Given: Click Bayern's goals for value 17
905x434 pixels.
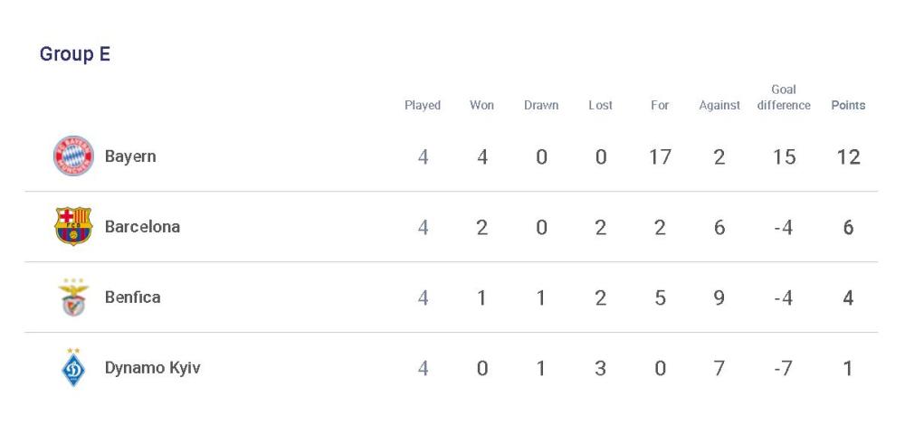Looking at the screenshot, I should (x=660, y=156).
